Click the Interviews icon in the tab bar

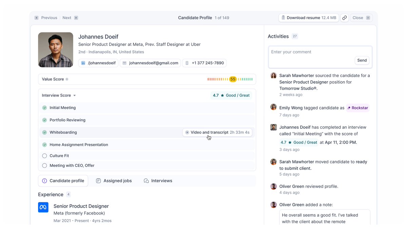click(x=146, y=181)
